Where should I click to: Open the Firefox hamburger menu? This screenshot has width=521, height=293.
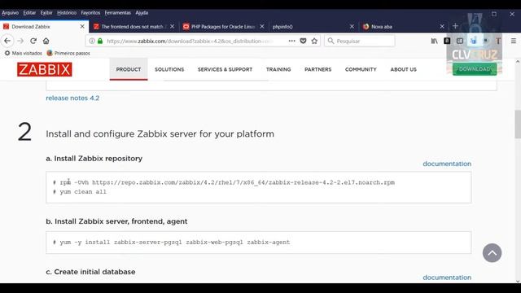(x=514, y=41)
